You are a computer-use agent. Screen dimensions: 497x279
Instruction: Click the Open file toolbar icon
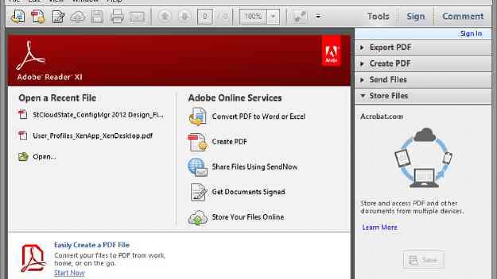[x=18, y=16]
